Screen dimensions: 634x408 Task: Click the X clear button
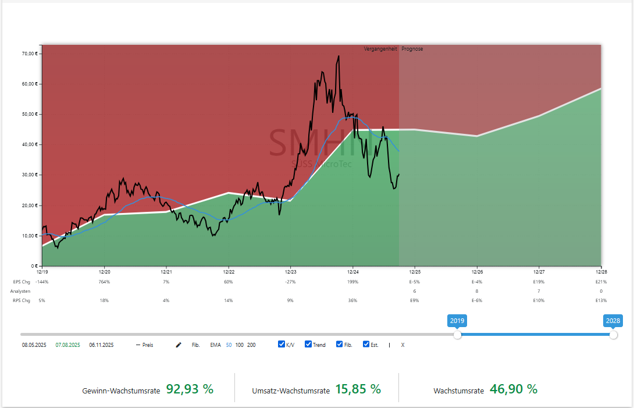click(403, 345)
